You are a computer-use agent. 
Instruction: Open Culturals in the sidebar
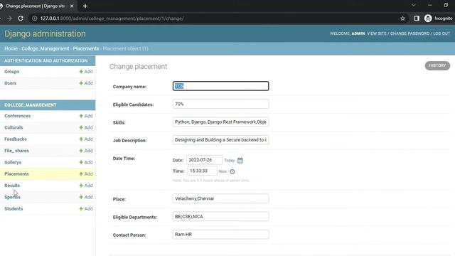(14, 127)
